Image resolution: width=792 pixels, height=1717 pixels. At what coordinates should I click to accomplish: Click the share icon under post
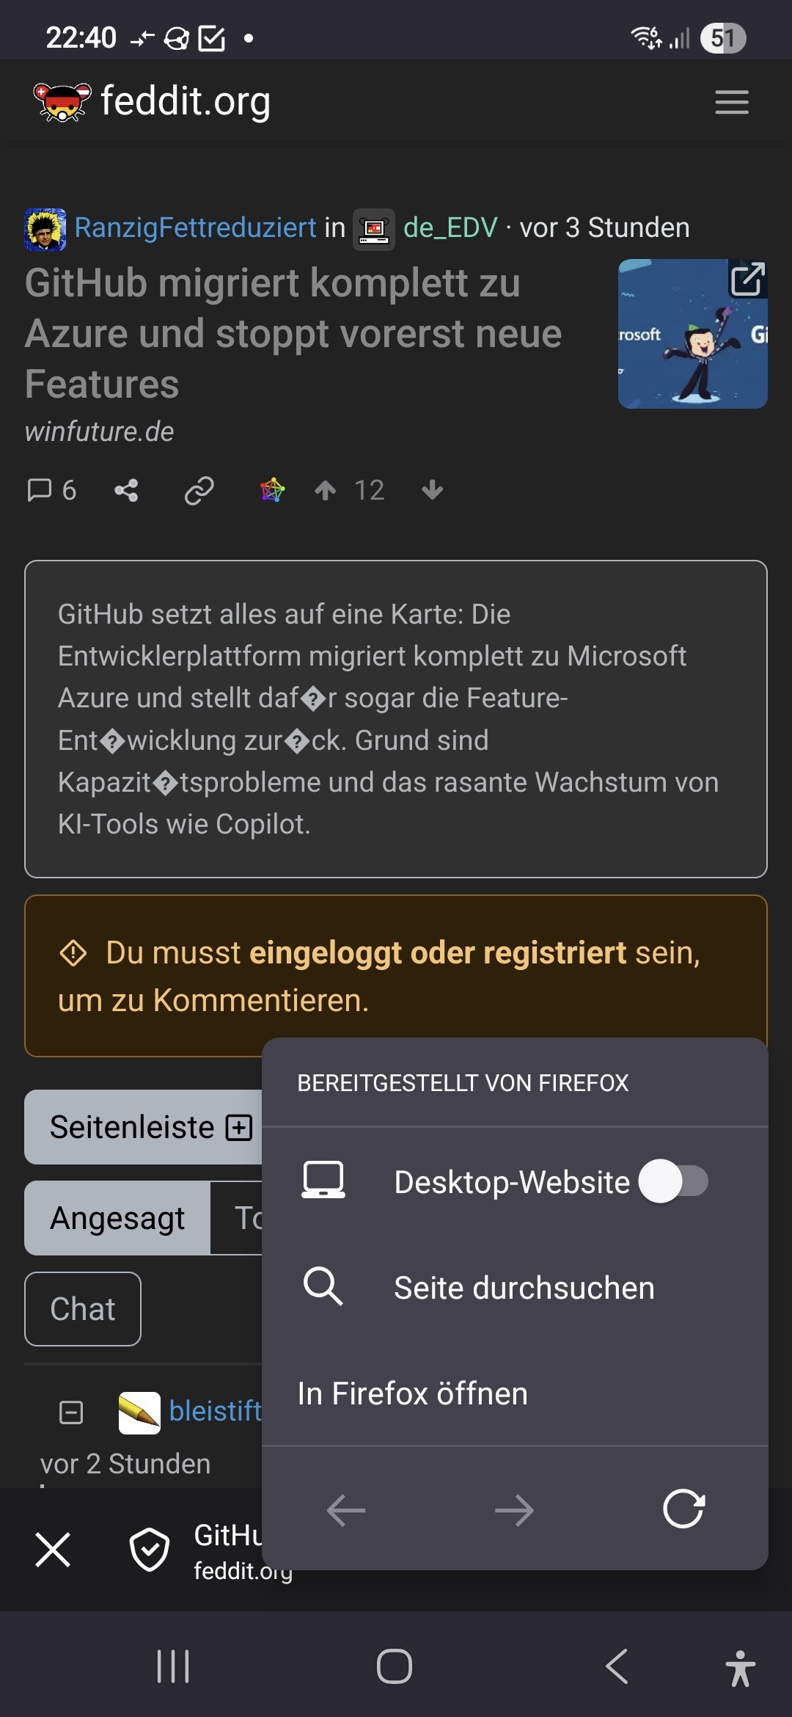point(126,490)
